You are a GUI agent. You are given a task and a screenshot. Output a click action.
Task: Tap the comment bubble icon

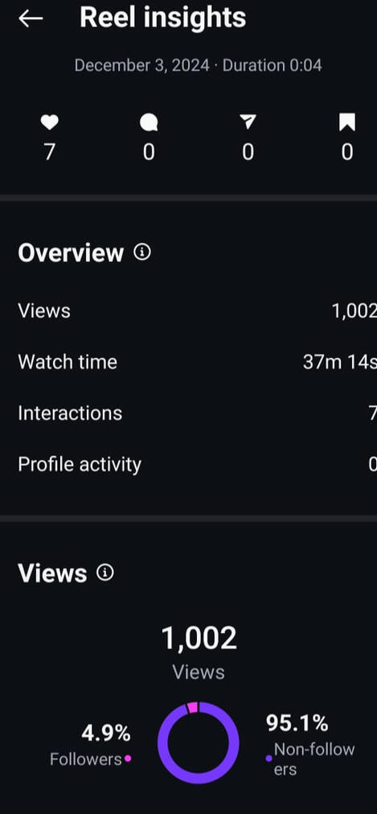tap(149, 123)
